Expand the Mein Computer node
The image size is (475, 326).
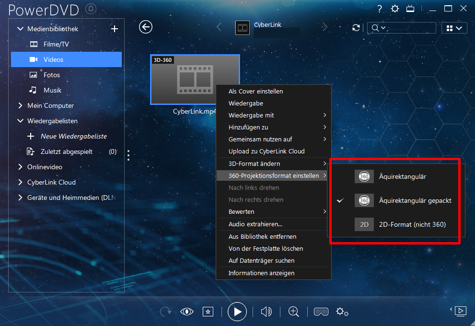[x=20, y=105]
